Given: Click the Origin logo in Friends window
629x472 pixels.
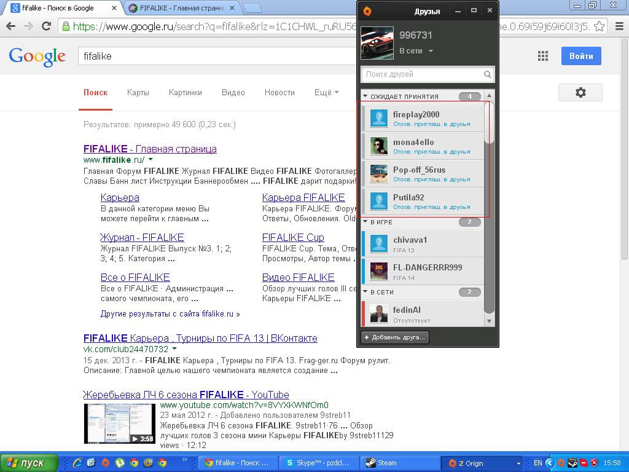Looking at the screenshot, I should [x=367, y=11].
